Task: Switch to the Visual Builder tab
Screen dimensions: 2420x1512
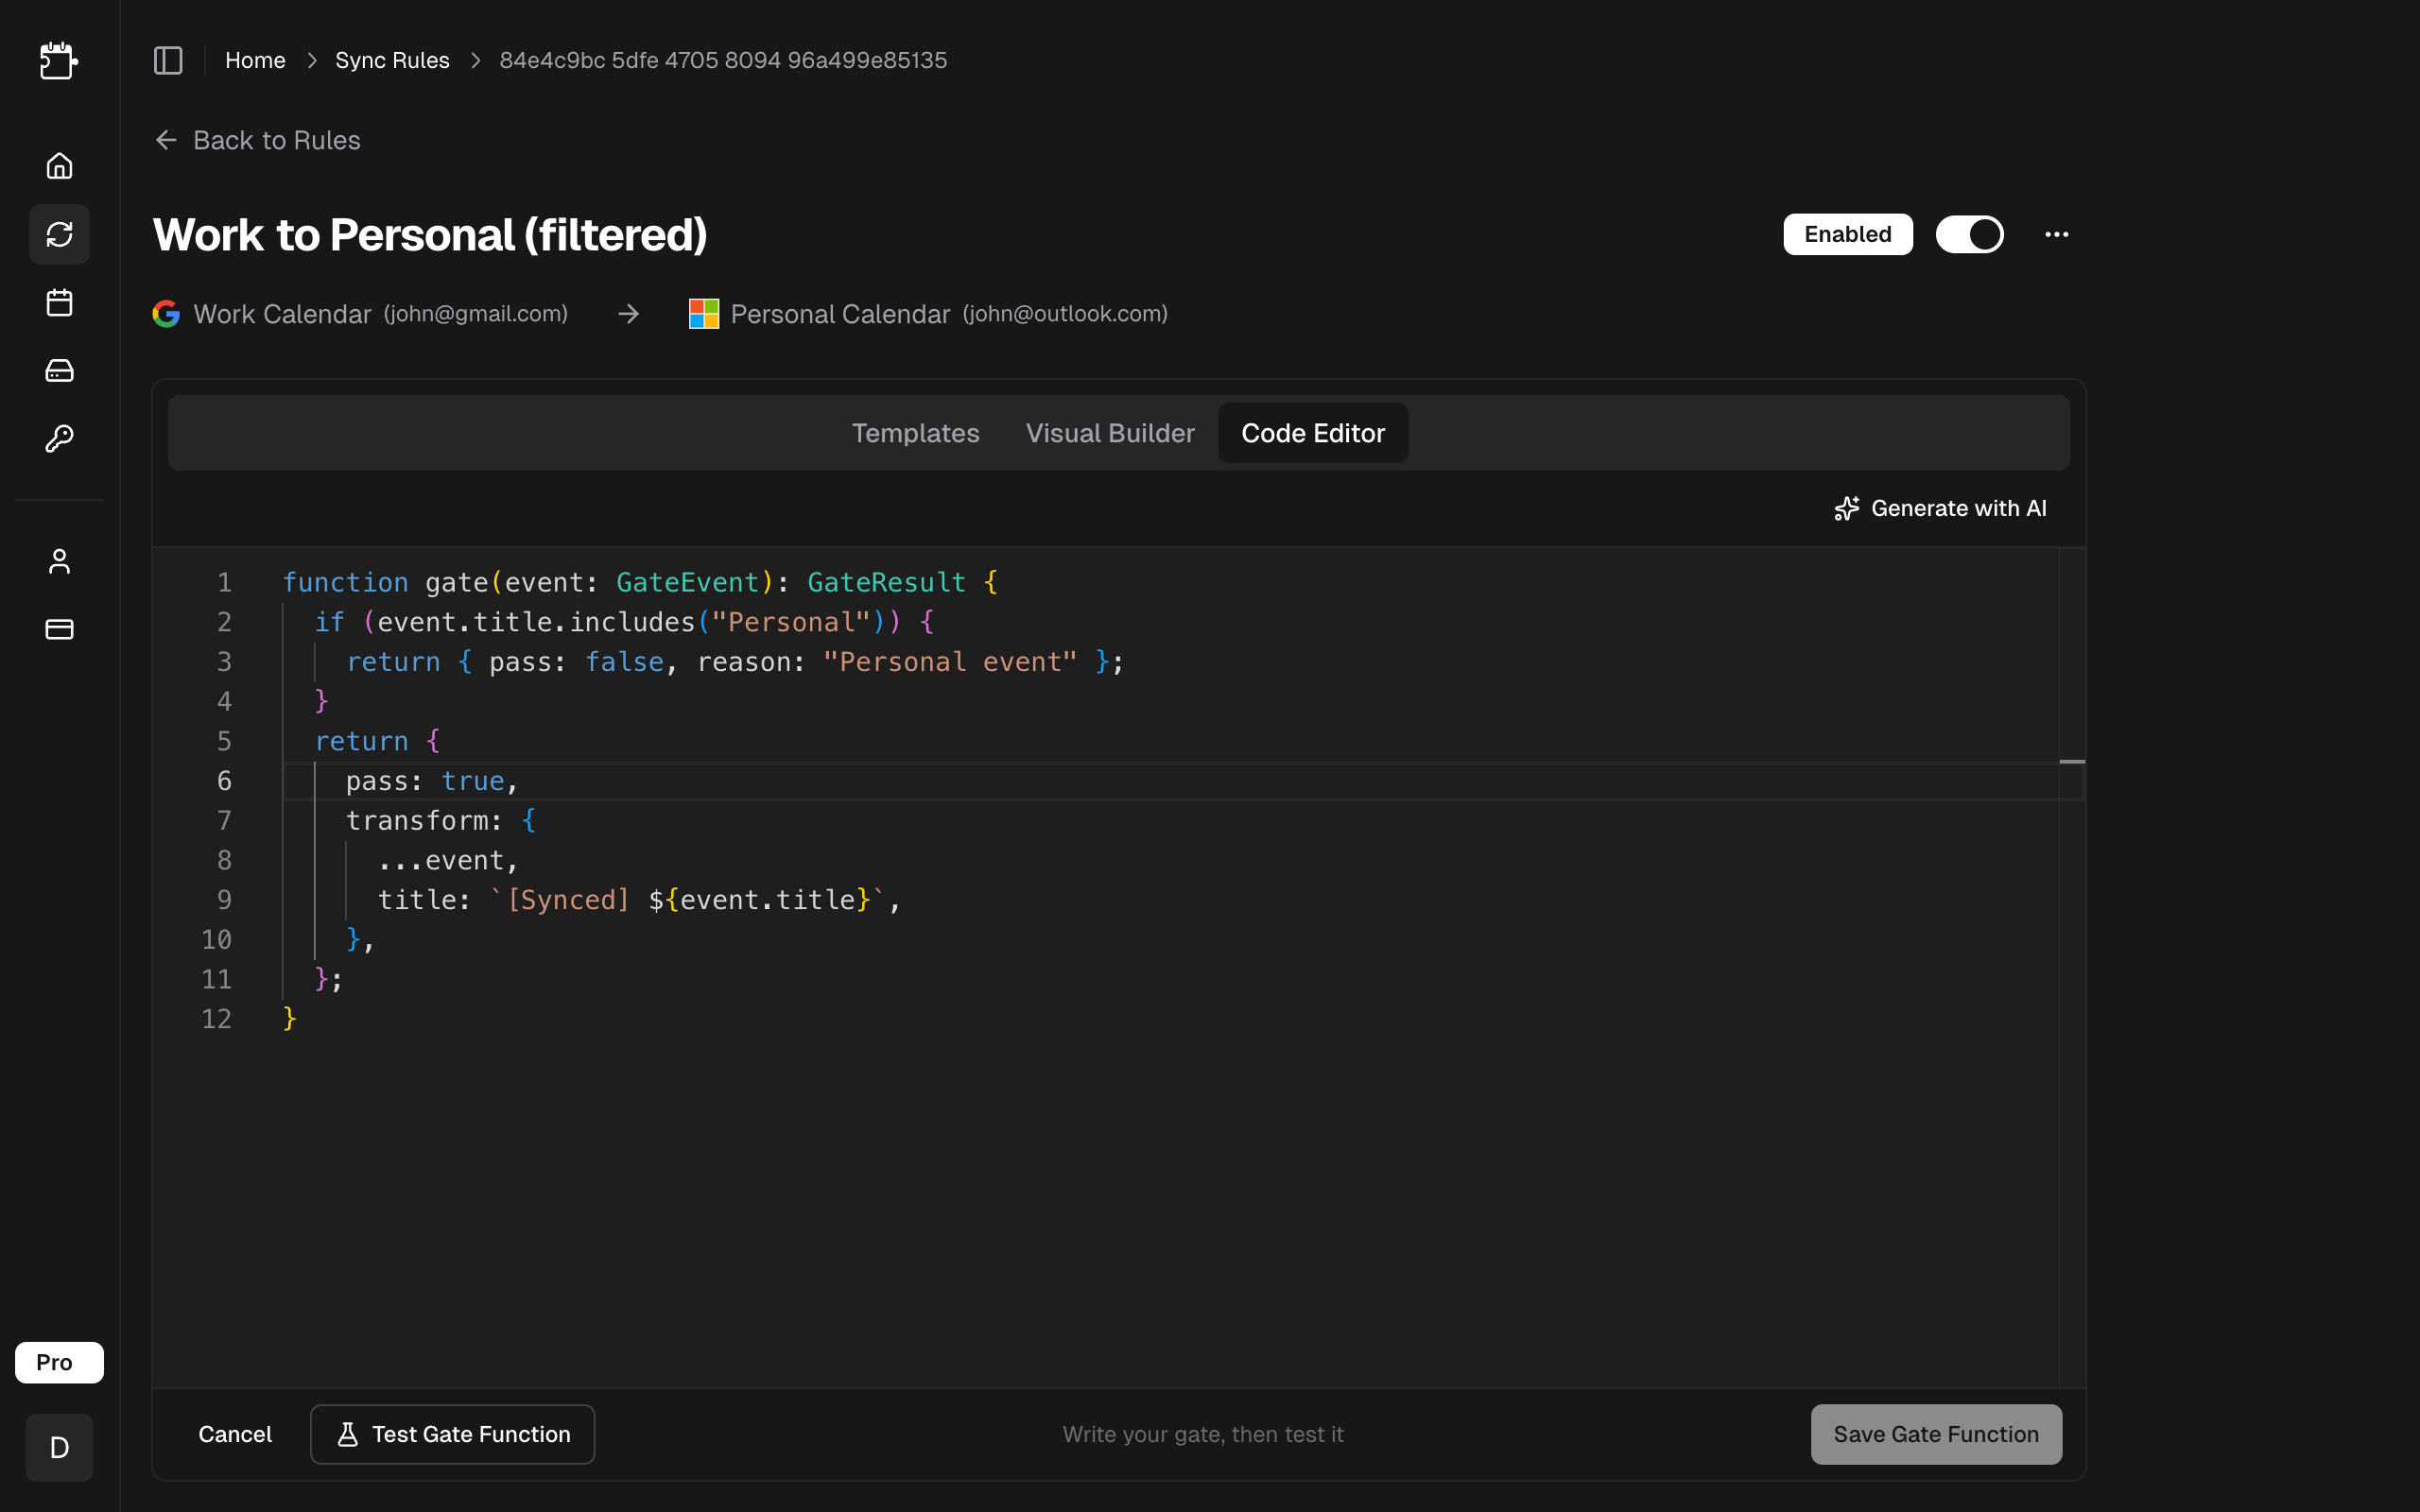Action: click(1110, 433)
